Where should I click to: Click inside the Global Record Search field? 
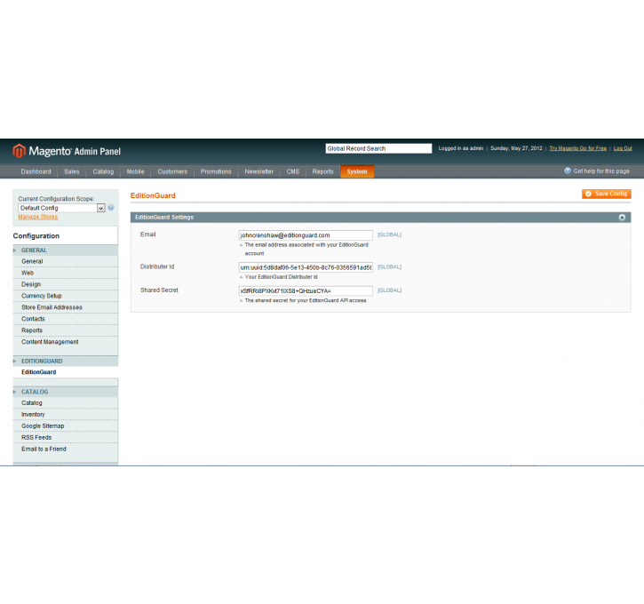coord(378,148)
